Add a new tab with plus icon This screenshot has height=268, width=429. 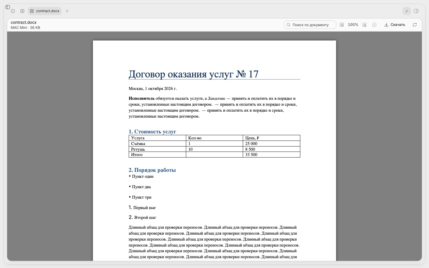coord(67,11)
